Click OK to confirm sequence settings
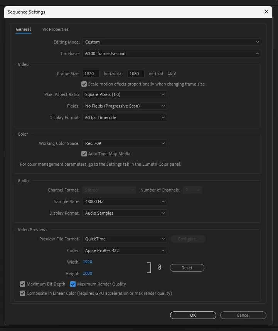The height and width of the screenshot is (331, 278). pos(193,315)
